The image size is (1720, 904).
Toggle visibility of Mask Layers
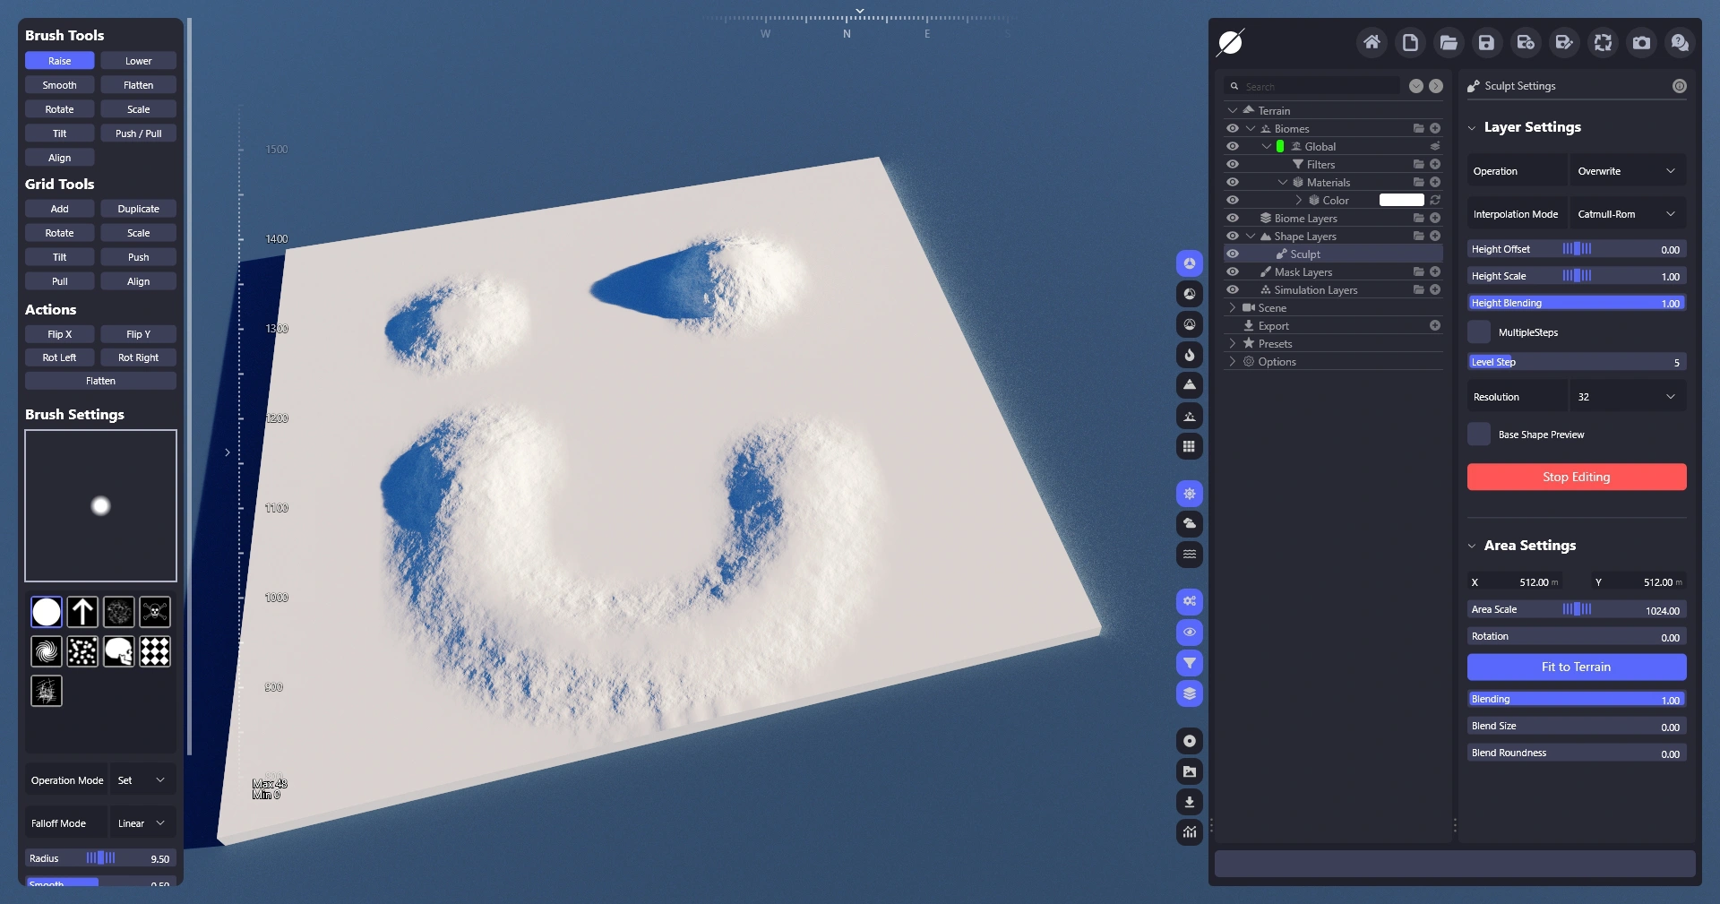(x=1233, y=271)
